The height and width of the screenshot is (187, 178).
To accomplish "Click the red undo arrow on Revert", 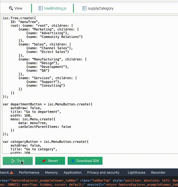I will click(44, 161).
